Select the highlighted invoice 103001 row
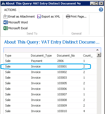 (x=50, y=66)
